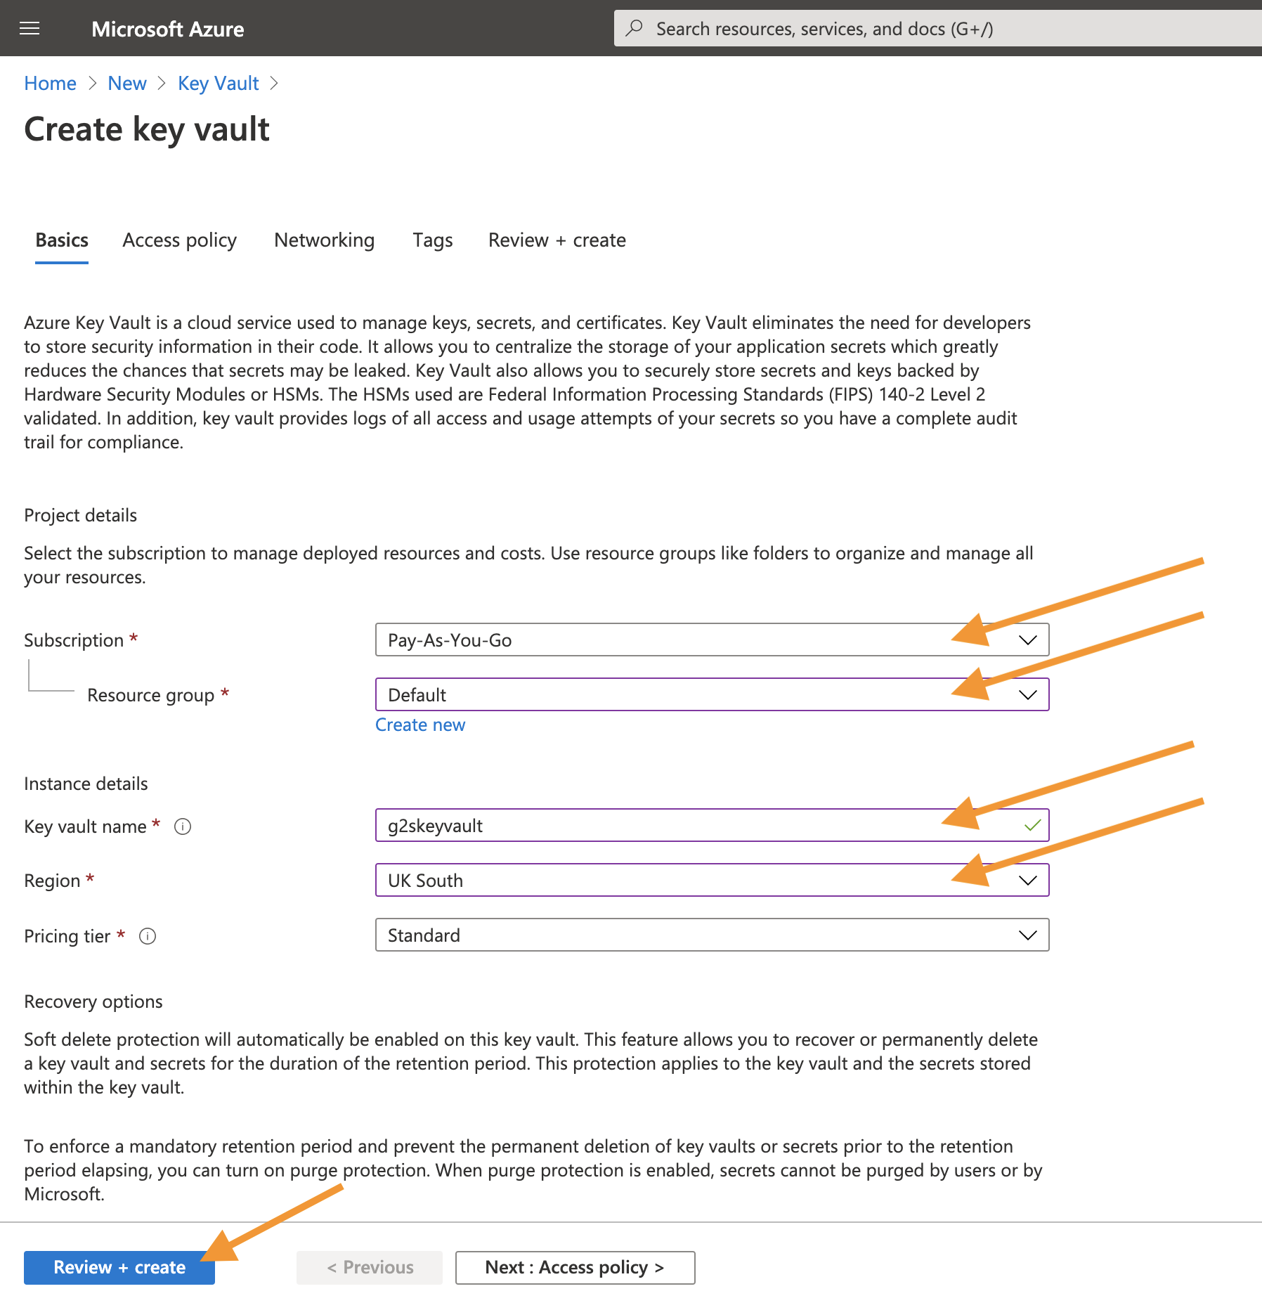The height and width of the screenshot is (1310, 1262).
Task: Switch to the Access policy tab
Action: [180, 240]
